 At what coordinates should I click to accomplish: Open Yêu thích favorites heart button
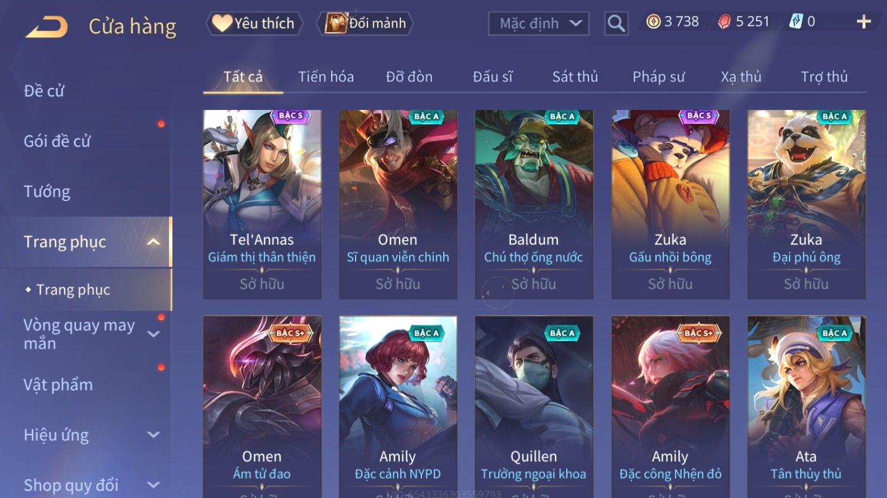click(x=254, y=24)
